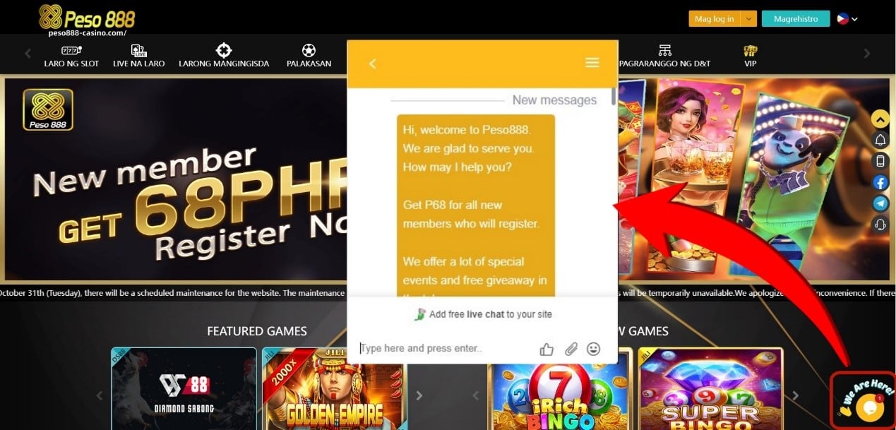Open the Super Bingo game thumbnail

(x=710, y=389)
